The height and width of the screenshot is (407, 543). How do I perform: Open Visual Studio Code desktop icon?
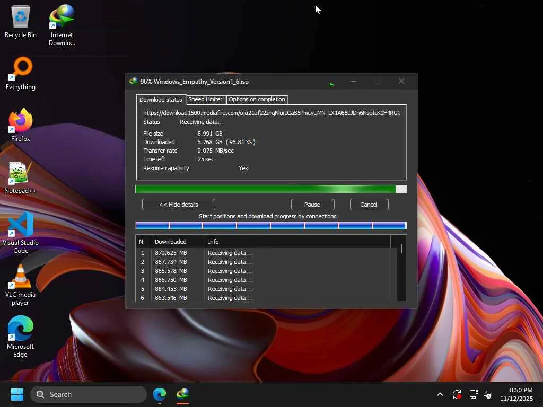[21, 225]
